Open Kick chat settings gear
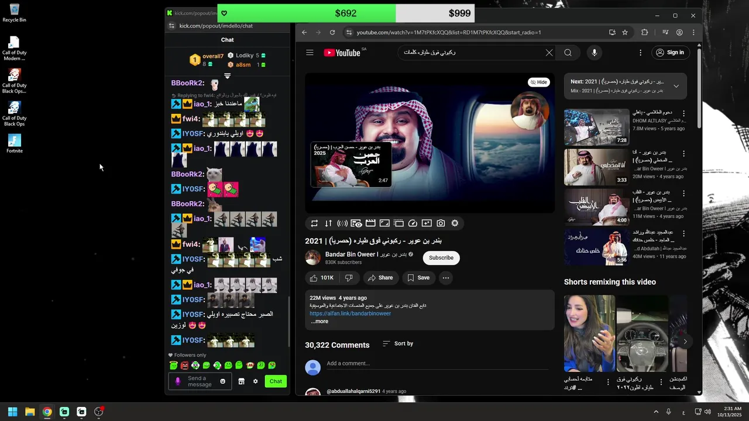749x421 pixels. (255, 381)
